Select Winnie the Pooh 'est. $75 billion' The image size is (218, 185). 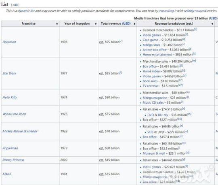point(109,114)
